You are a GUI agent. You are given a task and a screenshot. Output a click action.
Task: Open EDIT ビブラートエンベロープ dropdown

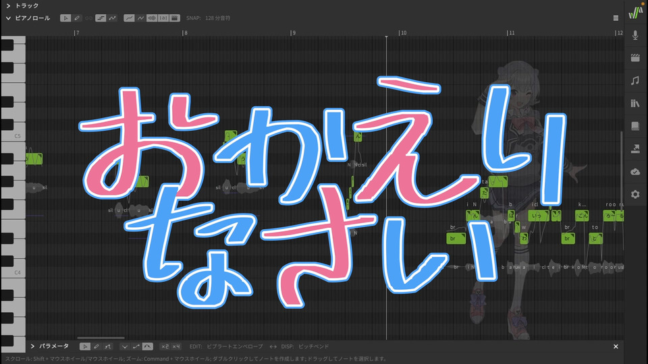coord(225,346)
